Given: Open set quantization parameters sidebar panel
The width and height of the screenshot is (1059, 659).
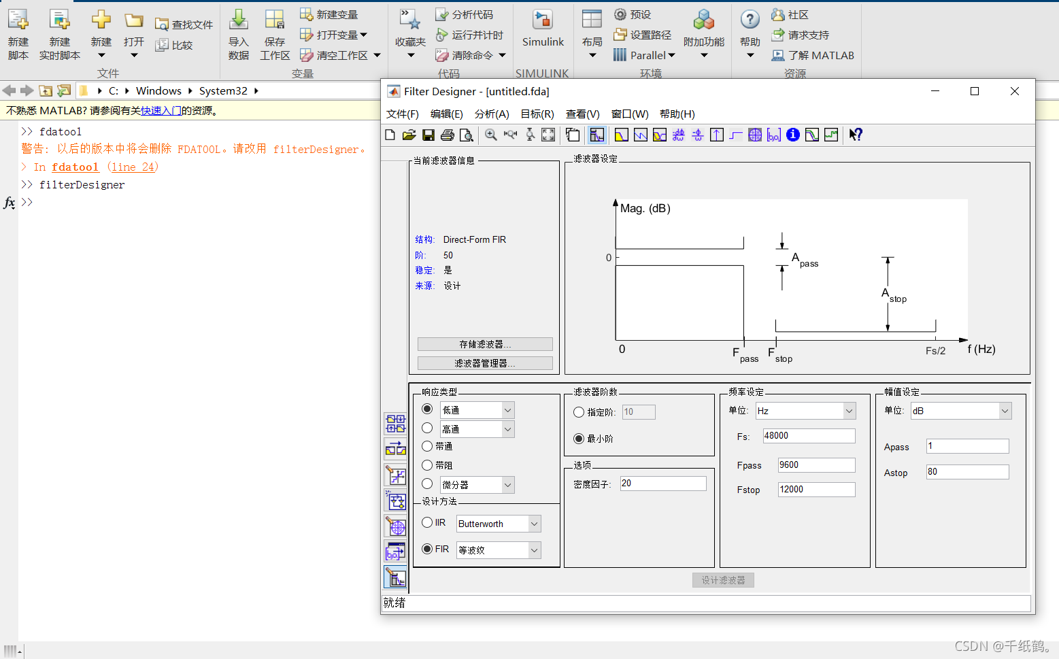Looking at the screenshot, I should pyautogui.click(x=395, y=475).
